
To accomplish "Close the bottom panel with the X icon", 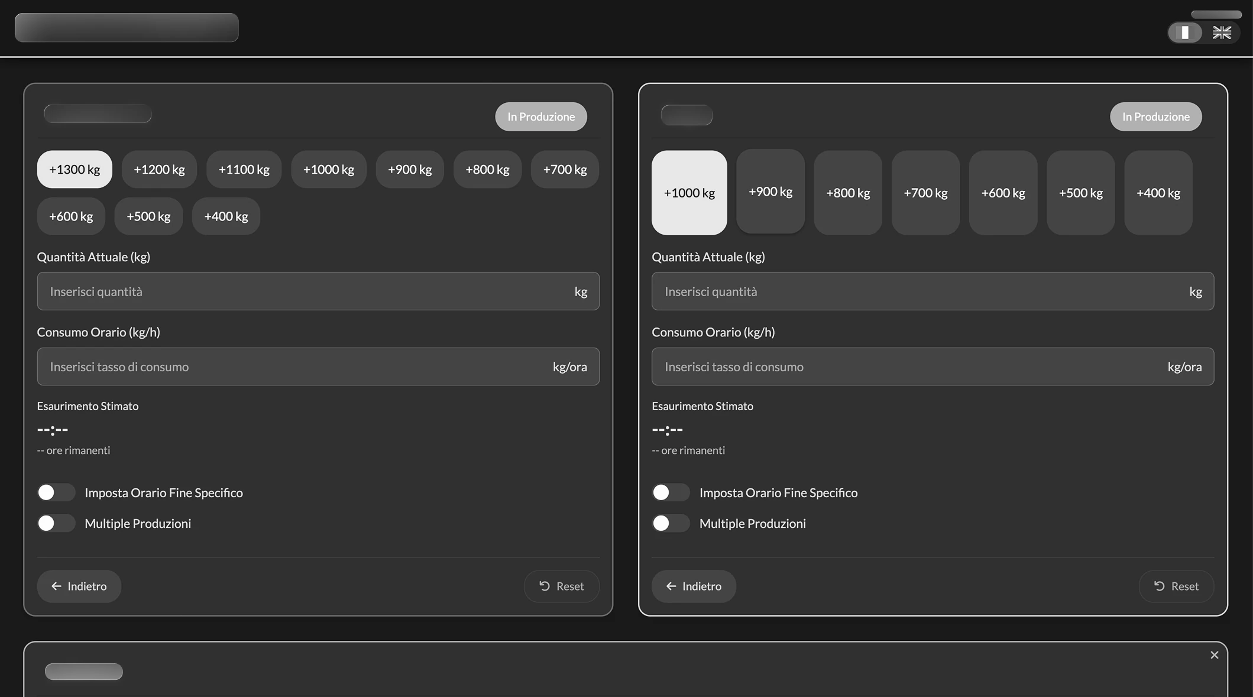I will (1214, 654).
